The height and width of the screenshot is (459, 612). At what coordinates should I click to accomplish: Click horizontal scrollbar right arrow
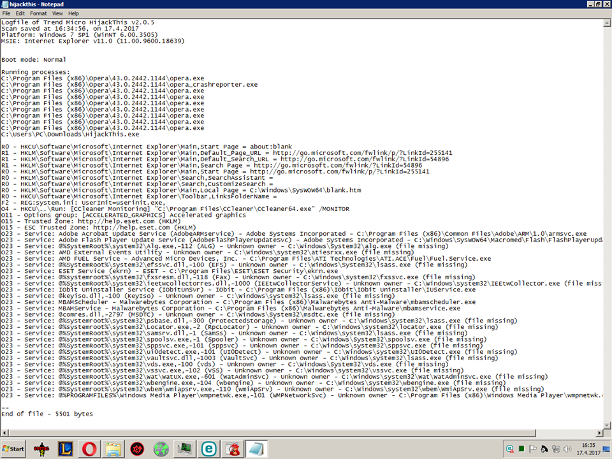coord(599,433)
